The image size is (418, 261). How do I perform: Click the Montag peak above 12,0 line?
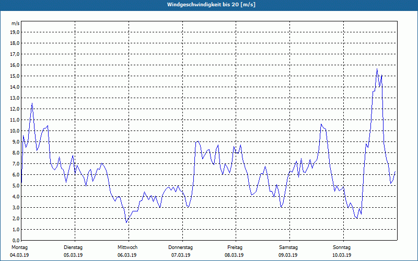point(32,103)
